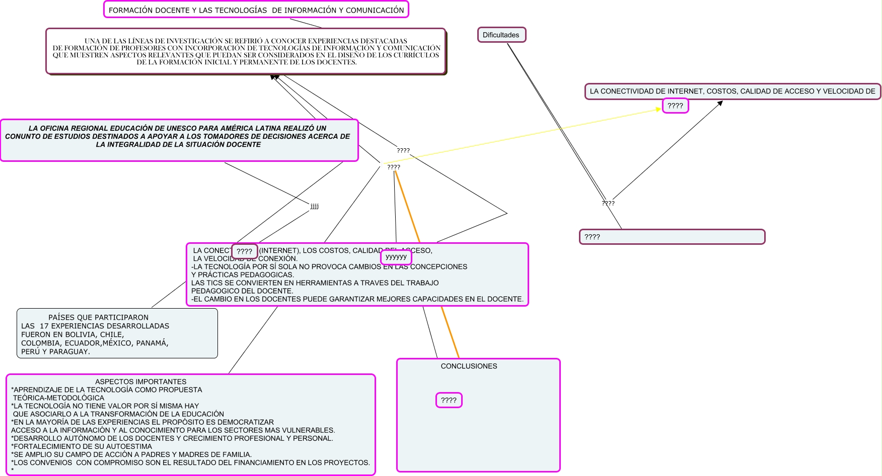This screenshot has width=882, height=476.
Task: Select the wide ???? node on the right
Action: [672, 237]
